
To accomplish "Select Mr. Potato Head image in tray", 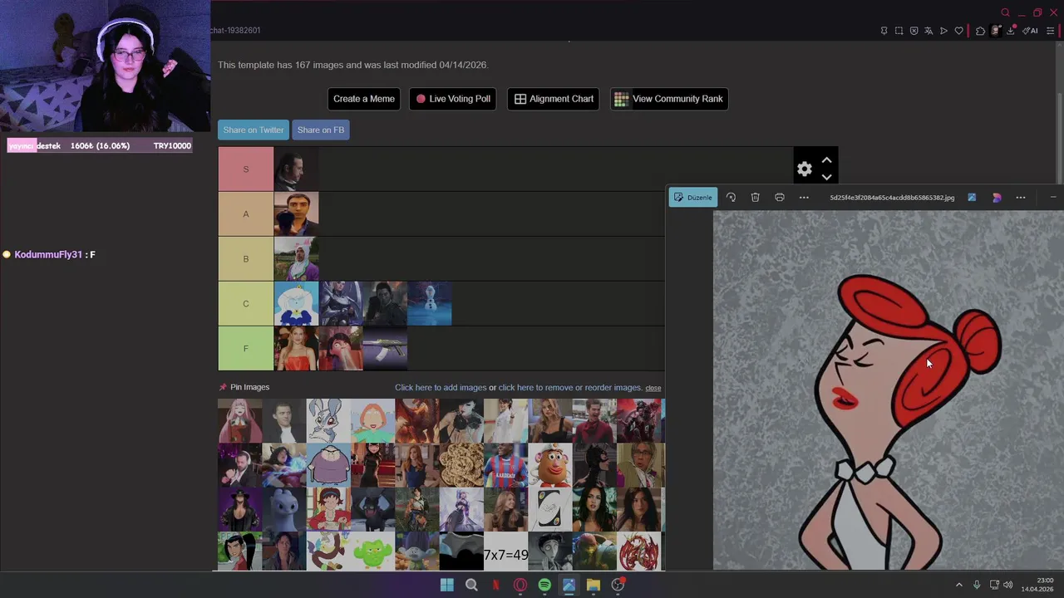I will (550, 465).
